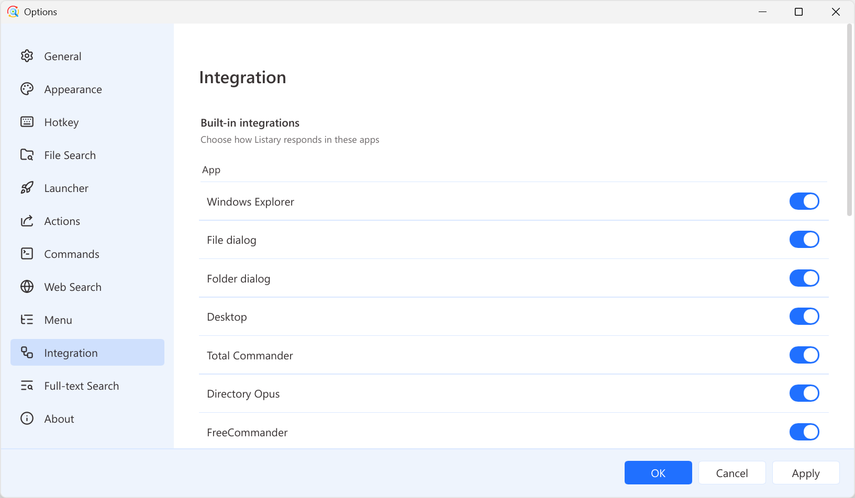Viewport: 855px width, 498px height.
Task: Click the Directory Opus row text
Action: (243, 394)
